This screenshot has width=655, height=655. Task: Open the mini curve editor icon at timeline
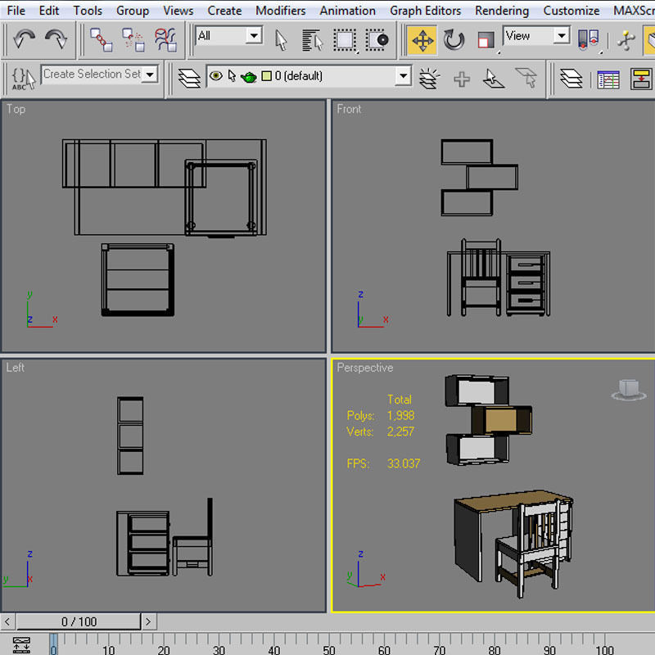pyautogui.click(x=21, y=644)
